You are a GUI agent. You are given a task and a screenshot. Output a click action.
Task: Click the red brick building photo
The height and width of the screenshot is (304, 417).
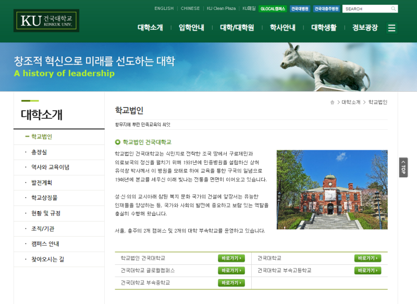[x=332, y=190]
